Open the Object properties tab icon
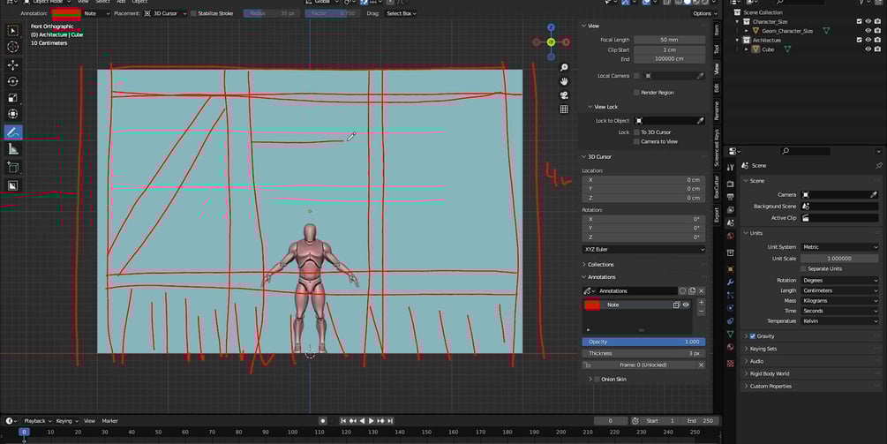Viewport: 887px width, 444px height. point(730,269)
